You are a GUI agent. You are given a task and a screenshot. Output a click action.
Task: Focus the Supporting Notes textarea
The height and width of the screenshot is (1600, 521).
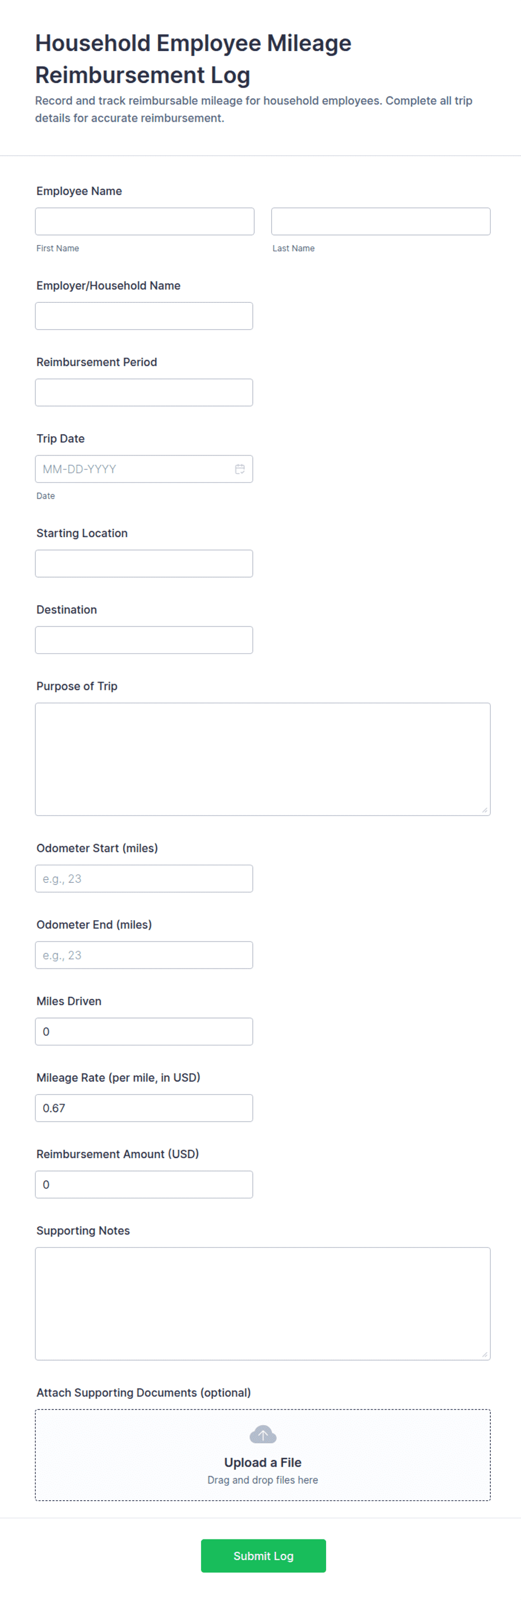point(262,1303)
